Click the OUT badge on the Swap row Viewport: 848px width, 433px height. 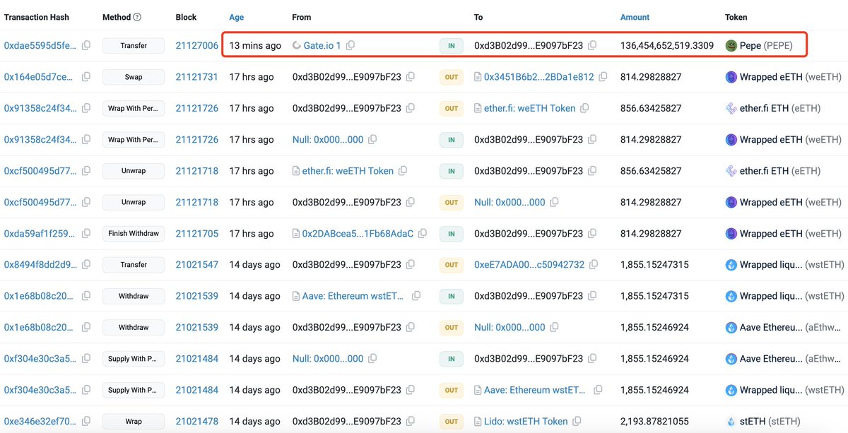[451, 76]
